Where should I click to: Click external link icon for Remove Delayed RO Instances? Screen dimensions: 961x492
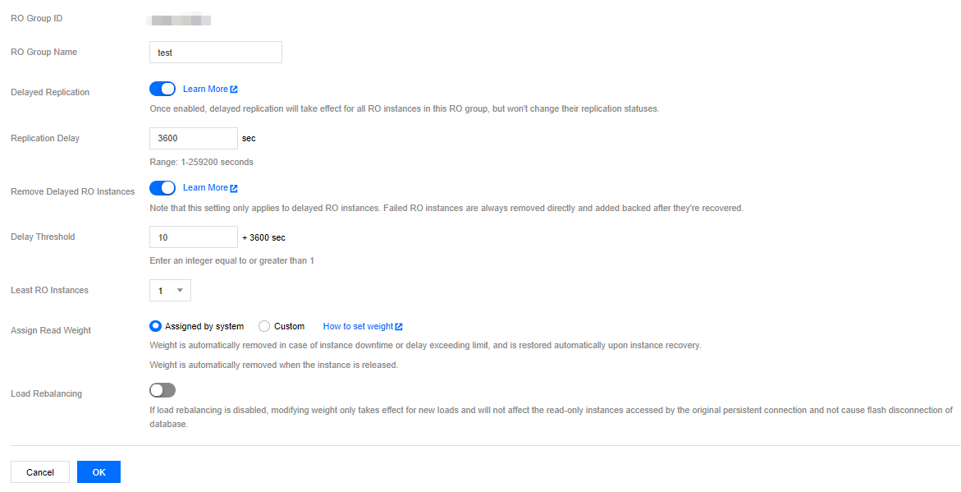point(234,188)
